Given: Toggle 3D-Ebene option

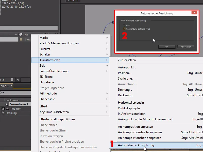Looking at the screenshot, I should tap(71, 77).
